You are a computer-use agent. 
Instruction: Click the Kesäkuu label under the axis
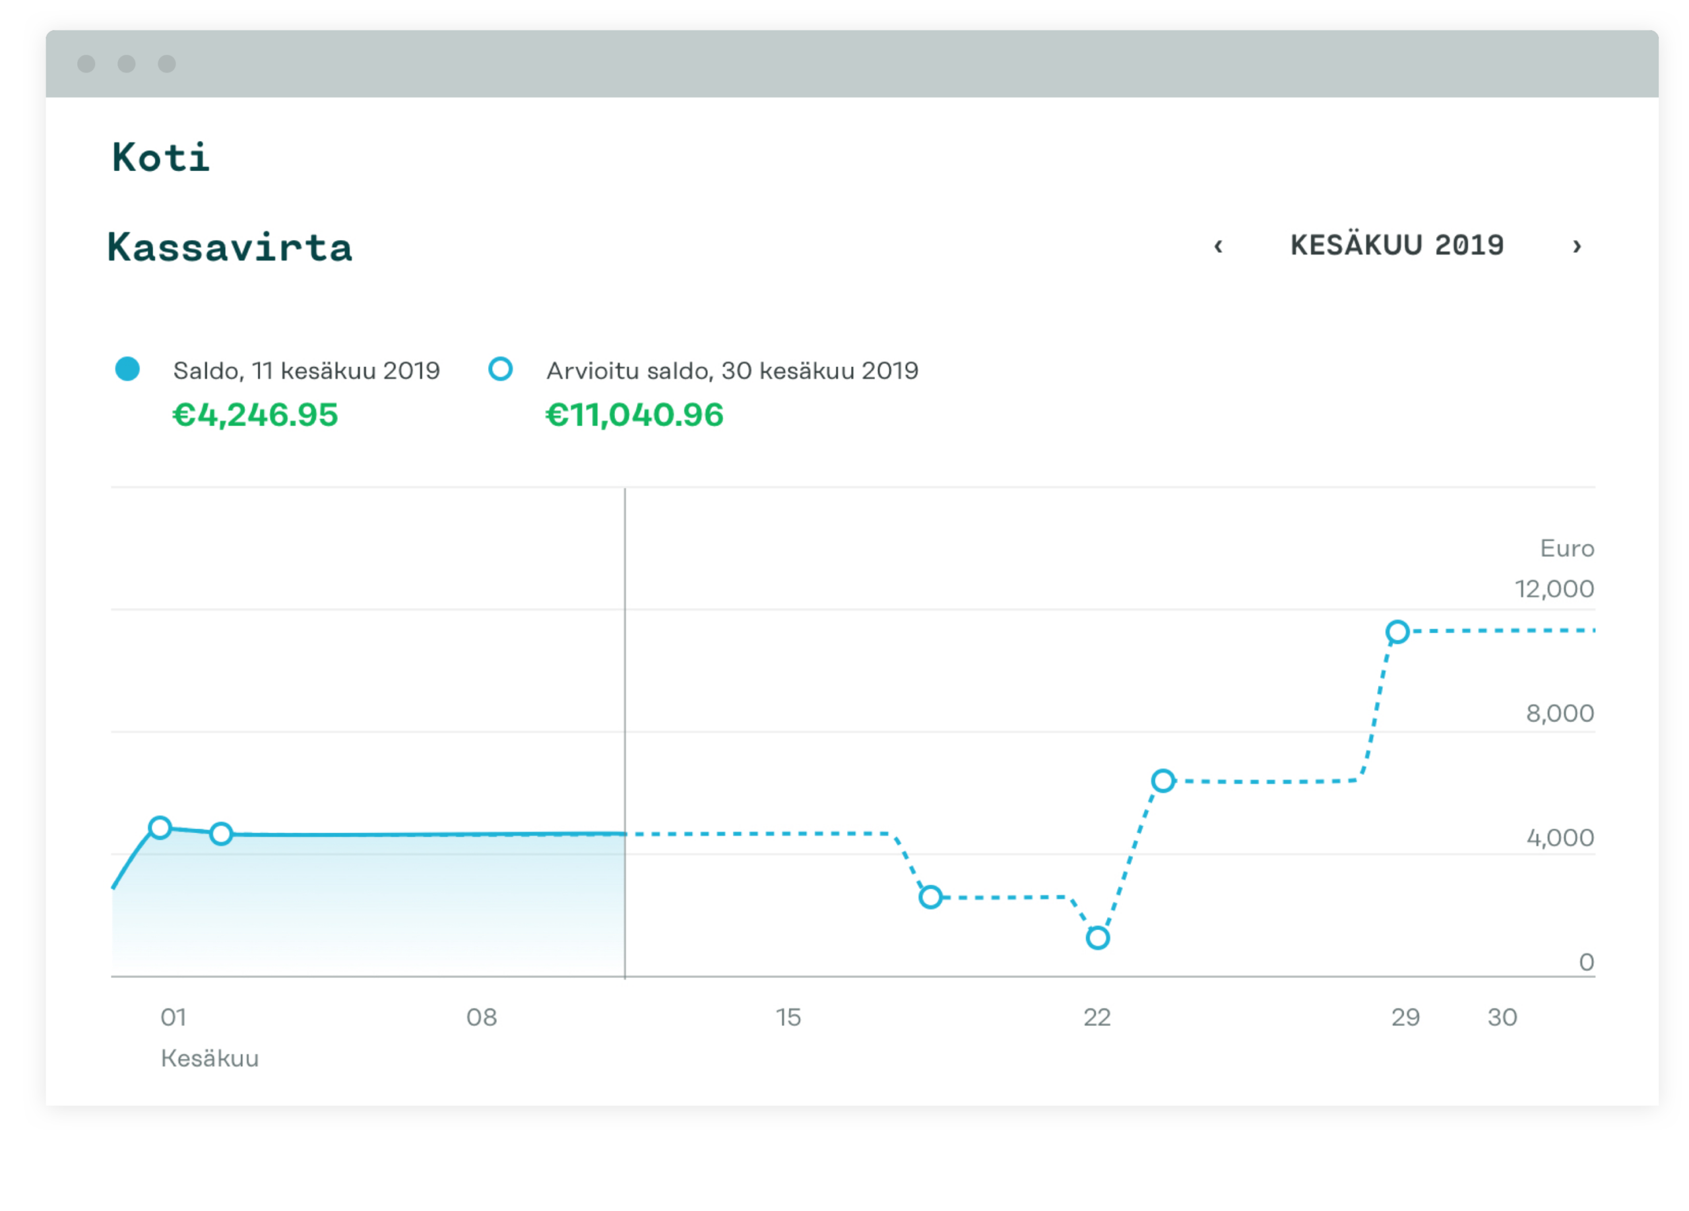coord(210,1058)
